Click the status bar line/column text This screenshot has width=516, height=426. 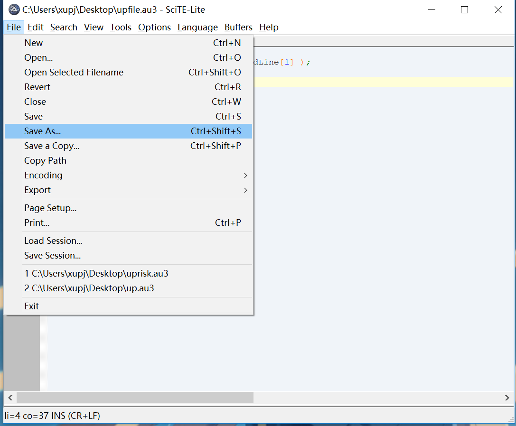(52, 416)
